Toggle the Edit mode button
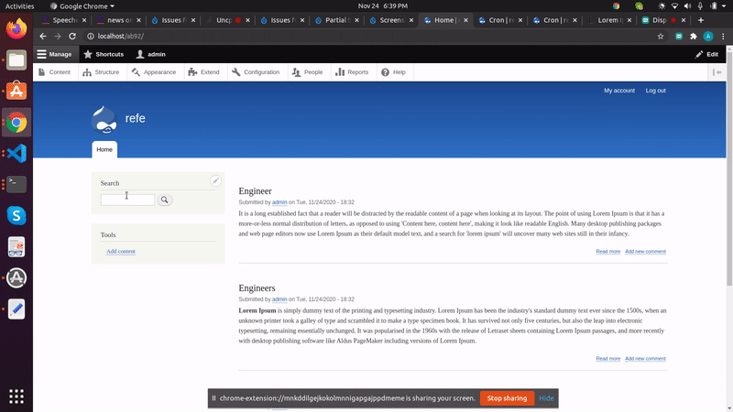733x412 pixels. [x=706, y=54]
